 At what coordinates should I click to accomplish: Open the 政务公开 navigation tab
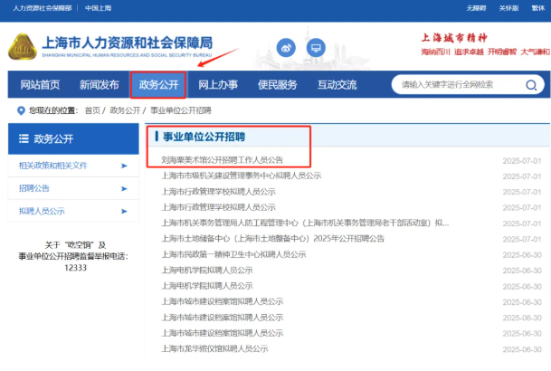[x=158, y=85]
